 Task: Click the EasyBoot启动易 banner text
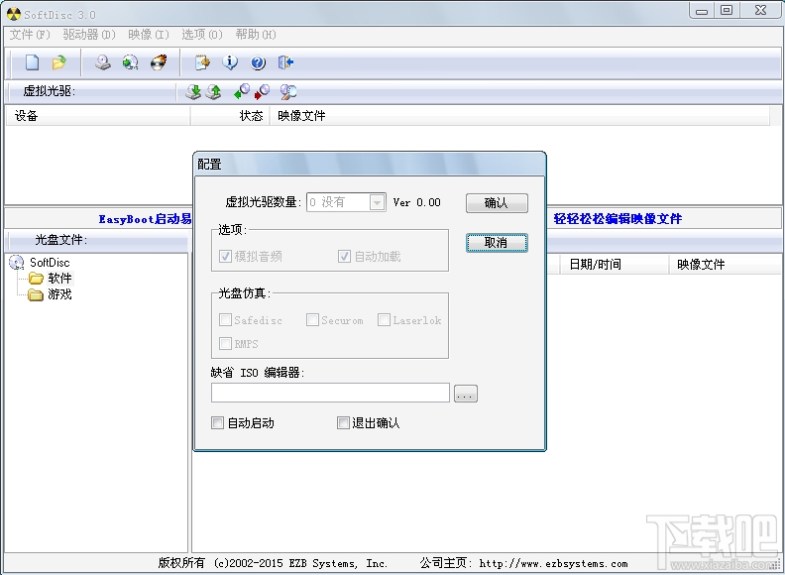145,219
